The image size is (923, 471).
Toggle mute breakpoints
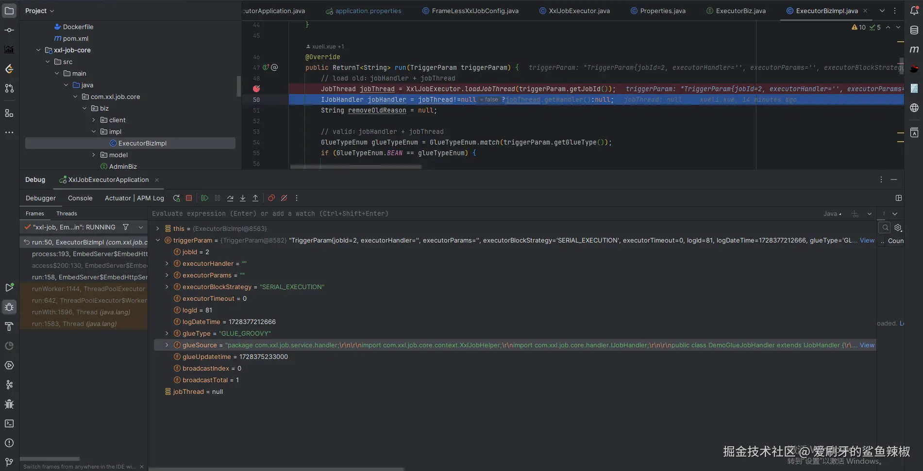click(284, 198)
